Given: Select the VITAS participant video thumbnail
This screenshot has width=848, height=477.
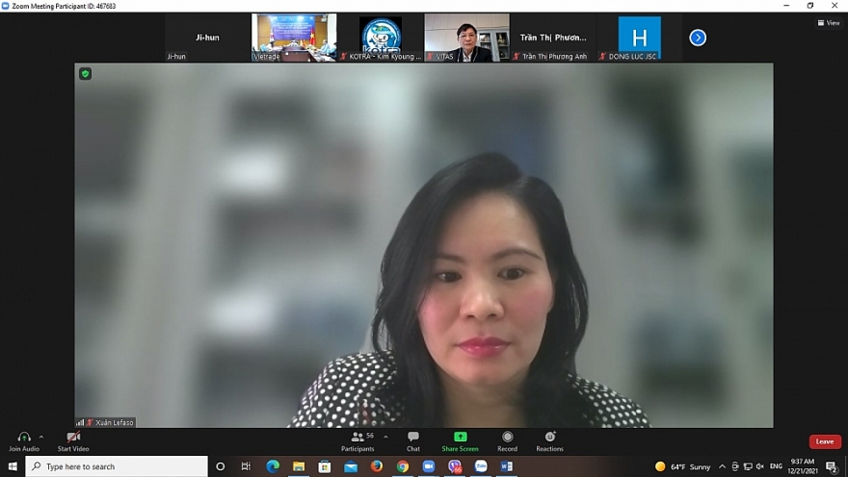Looking at the screenshot, I should click(x=466, y=38).
